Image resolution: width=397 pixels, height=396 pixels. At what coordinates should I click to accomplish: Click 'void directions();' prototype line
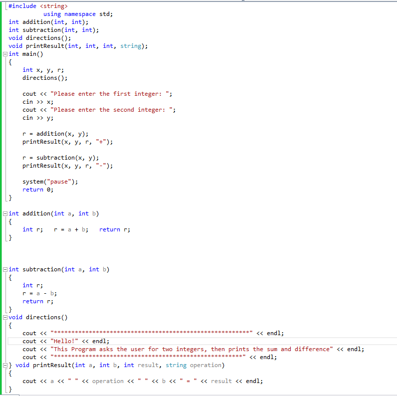click(x=40, y=38)
